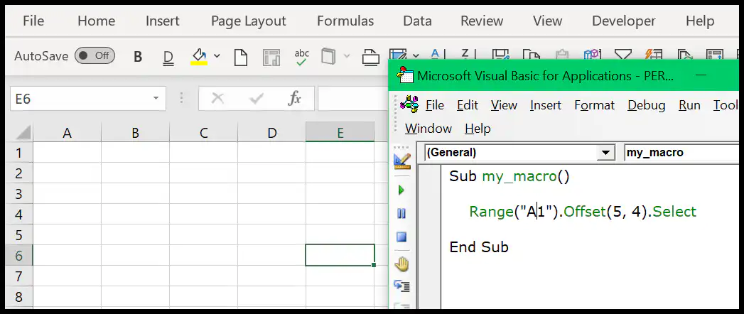This screenshot has width=744, height=314.
Task: Switch to Developer tab
Action: point(623,21)
